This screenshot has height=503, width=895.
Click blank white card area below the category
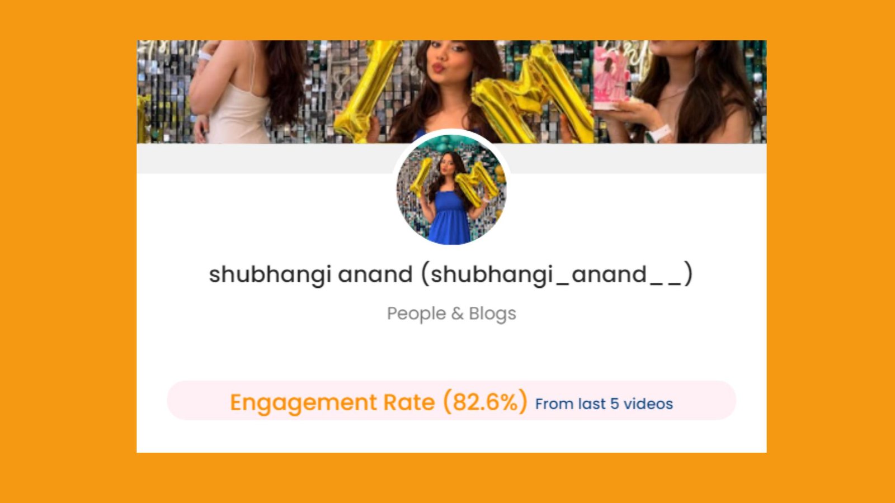click(451, 353)
